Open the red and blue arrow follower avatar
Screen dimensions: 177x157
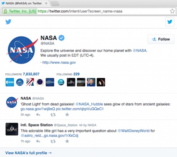pos(30,82)
